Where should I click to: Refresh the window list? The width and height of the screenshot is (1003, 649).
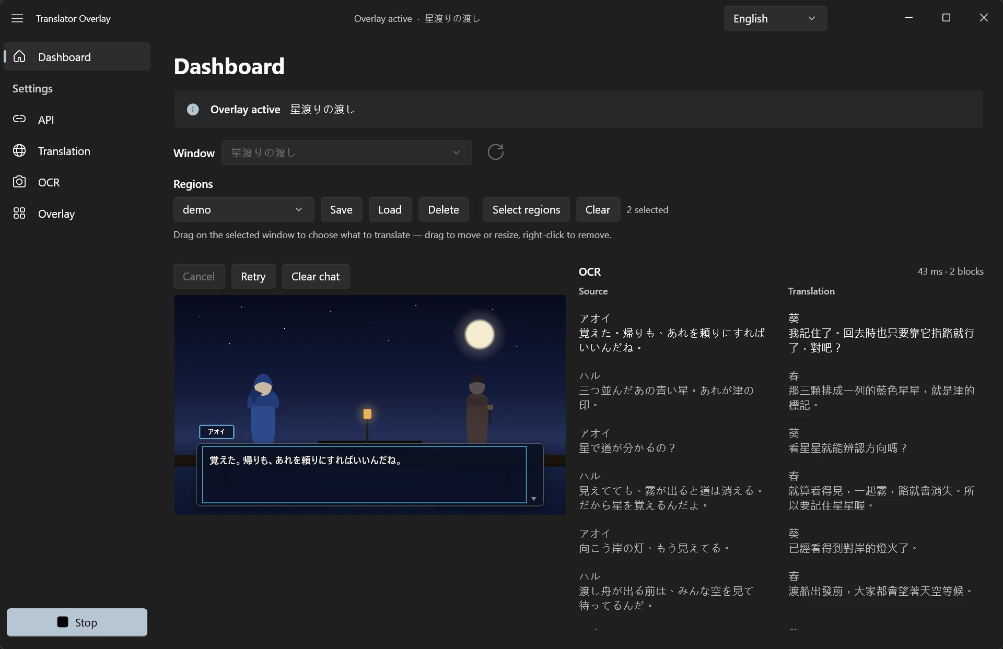[x=495, y=152]
